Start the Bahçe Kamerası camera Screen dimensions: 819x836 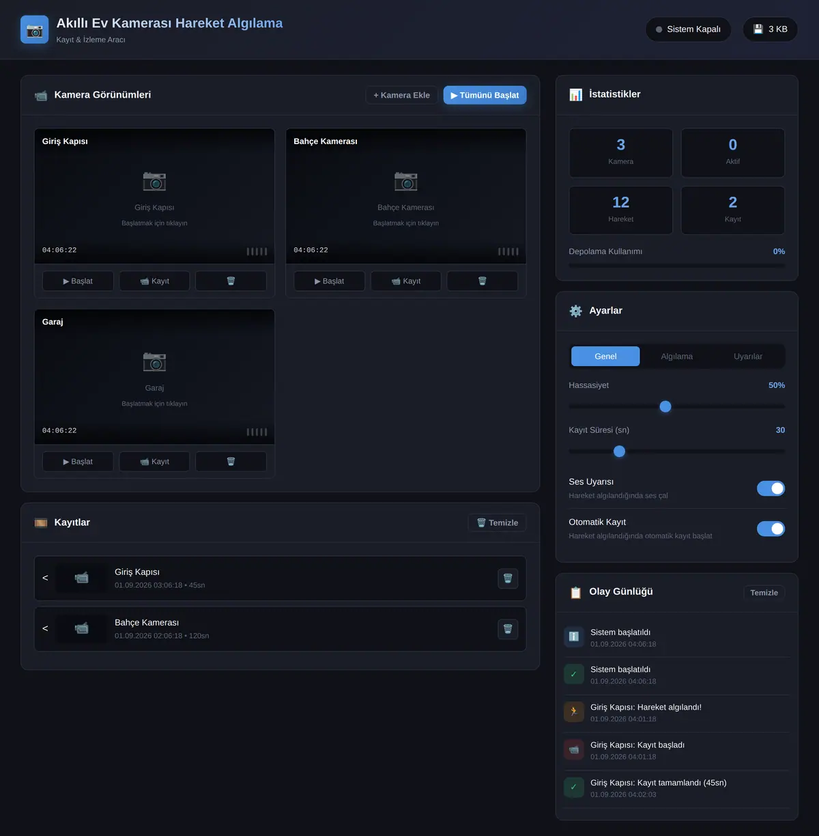(329, 281)
